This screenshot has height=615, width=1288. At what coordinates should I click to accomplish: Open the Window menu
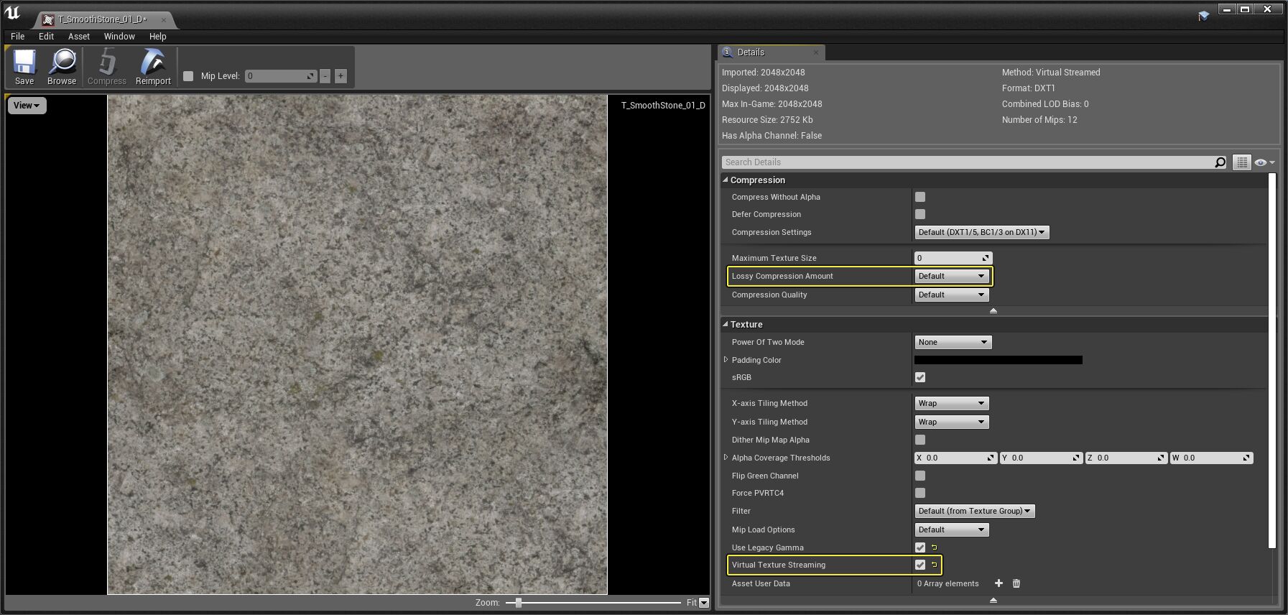click(119, 36)
